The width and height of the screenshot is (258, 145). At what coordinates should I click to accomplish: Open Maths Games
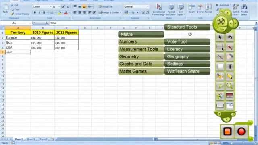[141, 71]
